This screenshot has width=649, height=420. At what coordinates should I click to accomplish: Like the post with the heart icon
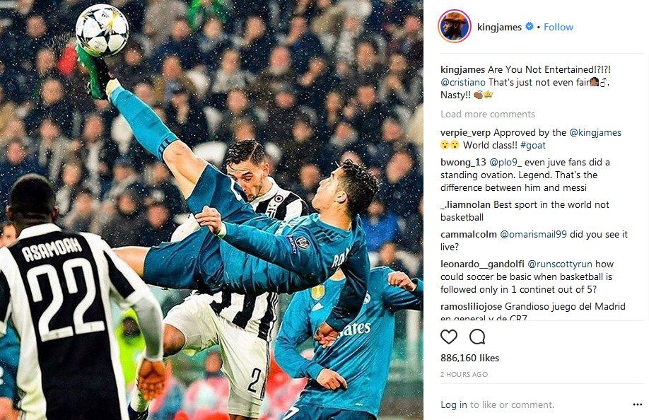pos(449,337)
